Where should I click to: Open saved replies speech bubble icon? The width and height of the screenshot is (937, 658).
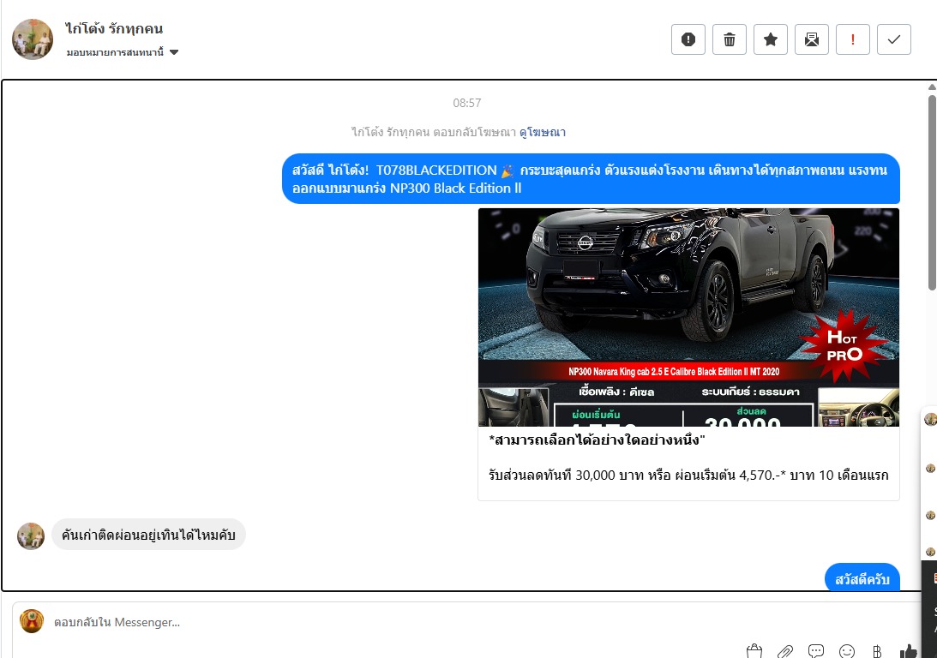(815, 651)
